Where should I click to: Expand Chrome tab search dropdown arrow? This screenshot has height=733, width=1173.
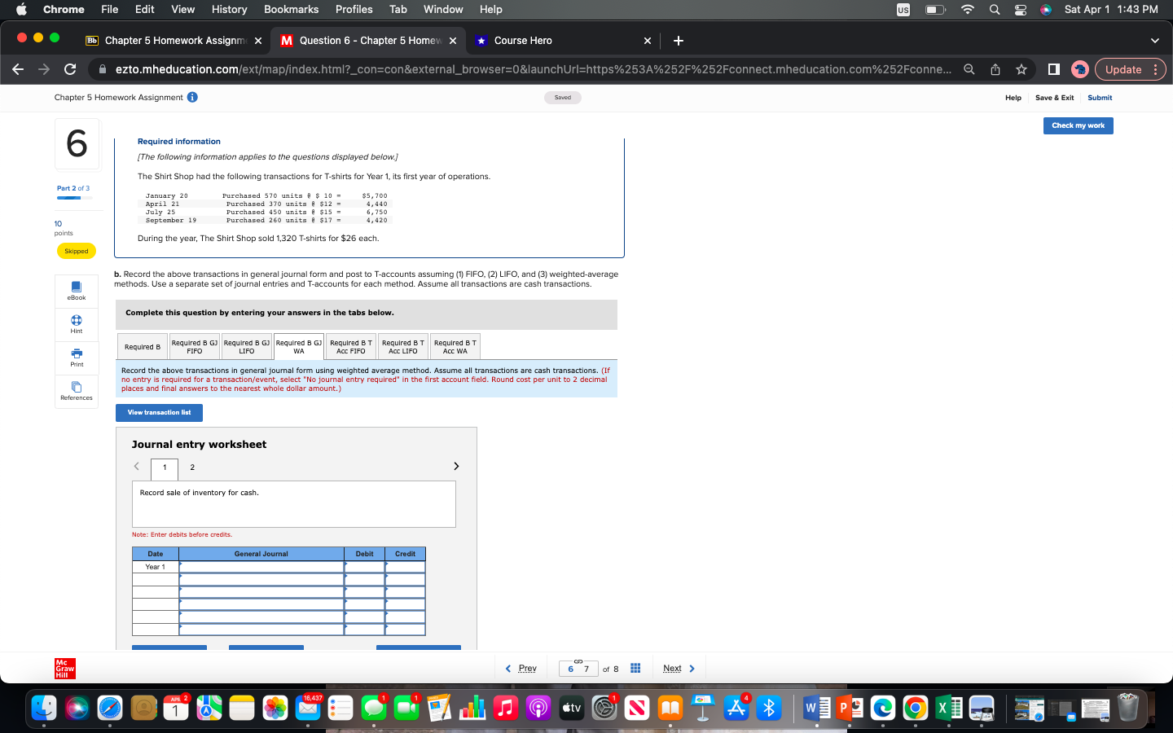1154,41
